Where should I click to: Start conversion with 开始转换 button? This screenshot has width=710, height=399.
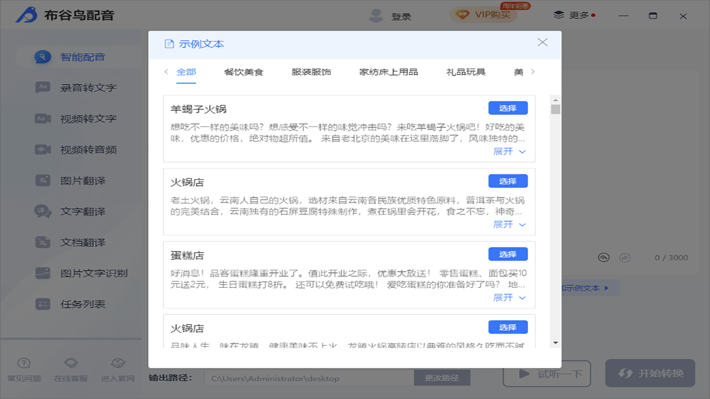[x=650, y=374]
